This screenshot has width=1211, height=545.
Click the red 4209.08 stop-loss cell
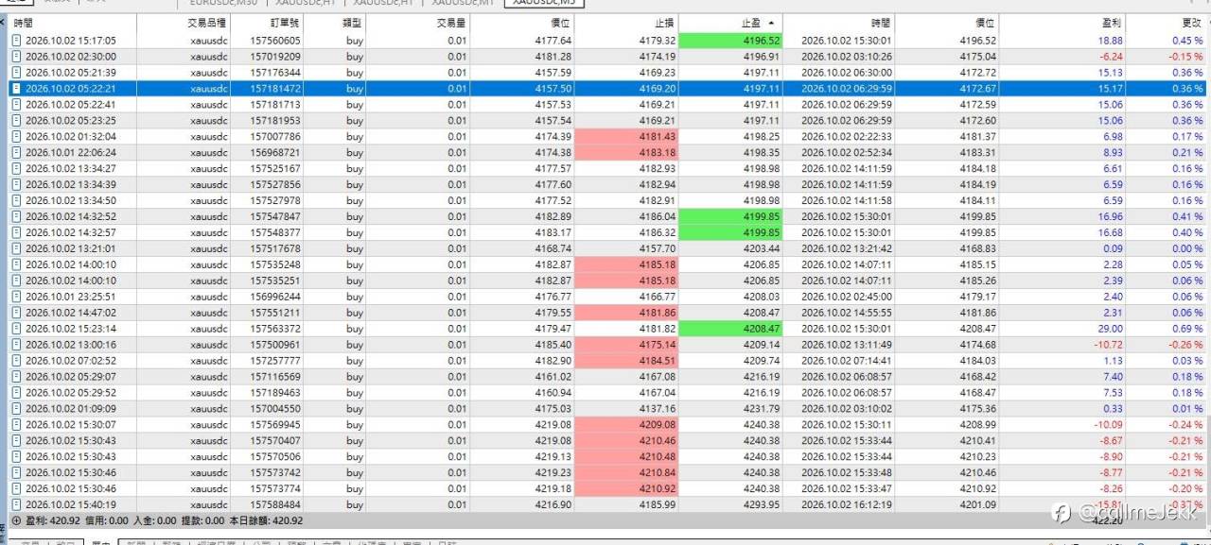pos(626,425)
